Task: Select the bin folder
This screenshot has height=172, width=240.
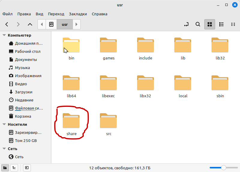Action: [71, 49]
